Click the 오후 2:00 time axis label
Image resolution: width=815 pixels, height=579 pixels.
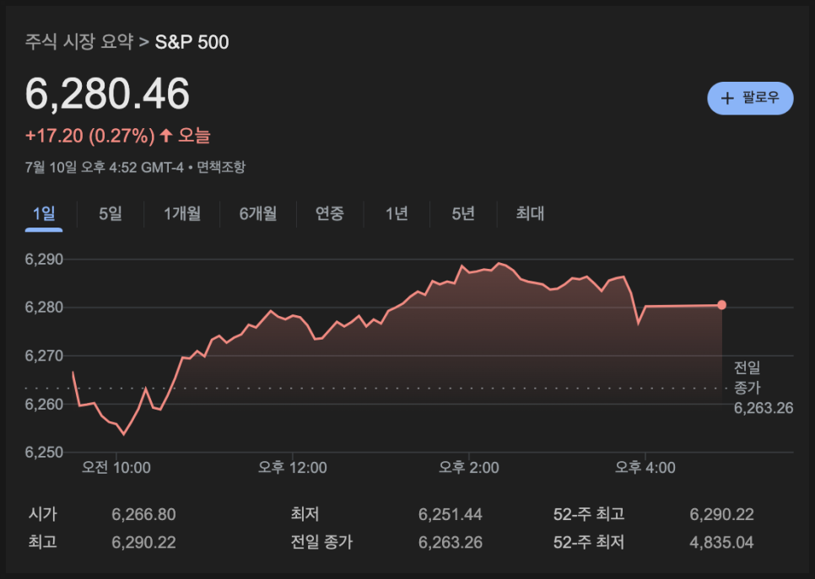click(x=468, y=468)
